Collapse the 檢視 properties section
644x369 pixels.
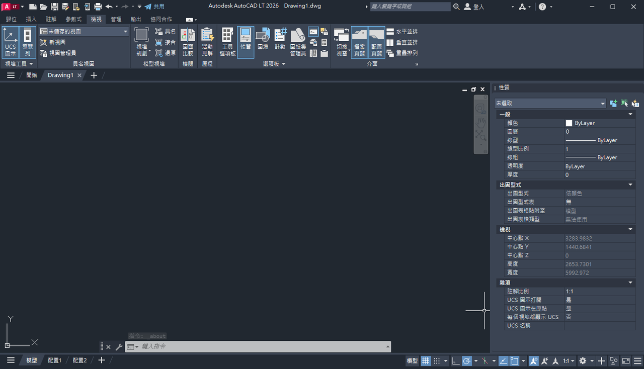[631, 229]
